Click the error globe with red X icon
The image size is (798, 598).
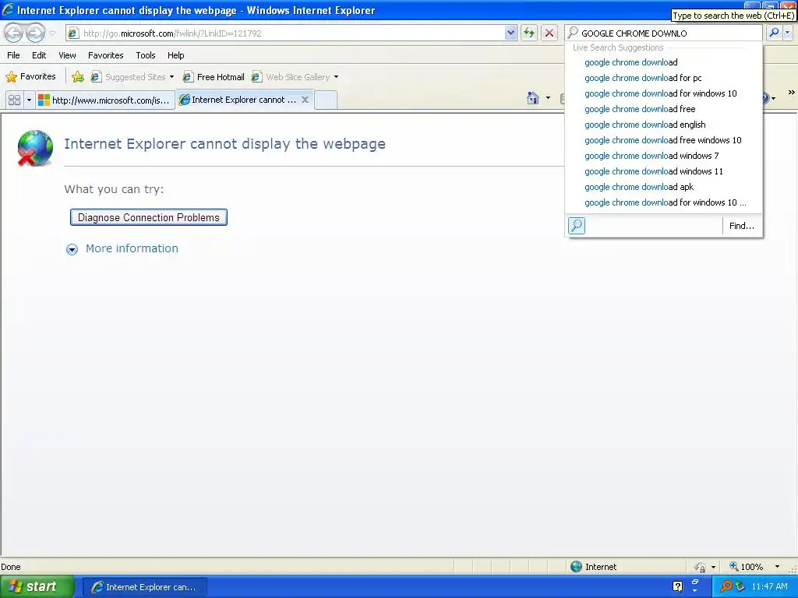click(x=34, y=148)
